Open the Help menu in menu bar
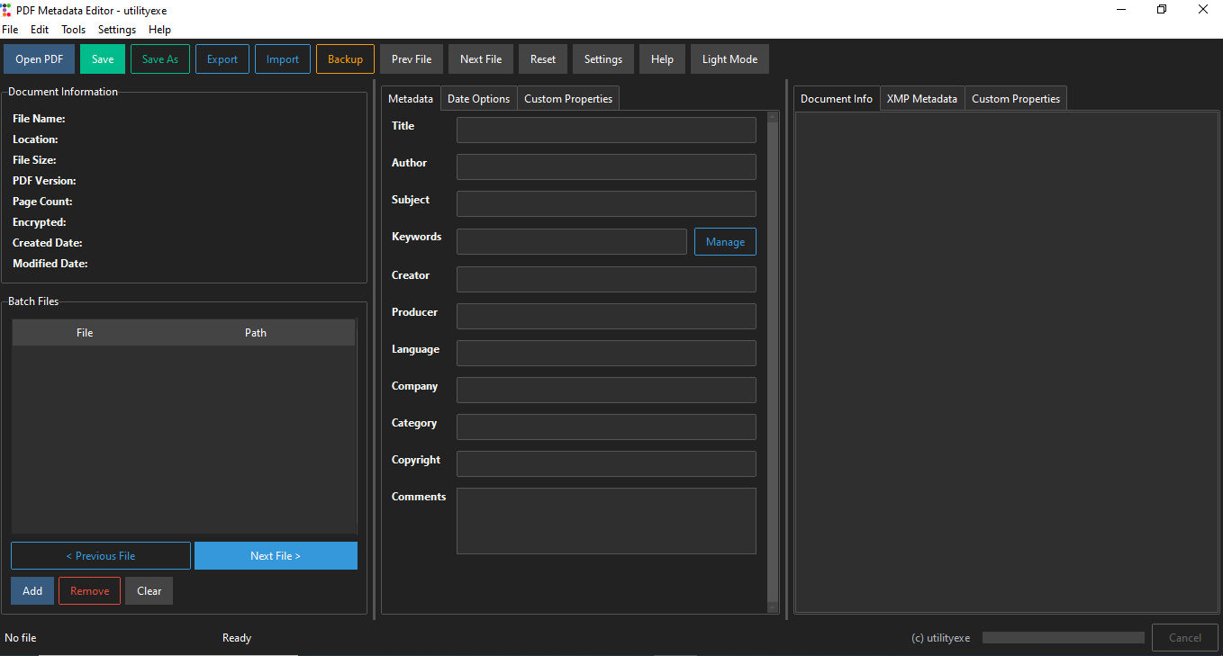1223x656 pixels. point(159,30)
